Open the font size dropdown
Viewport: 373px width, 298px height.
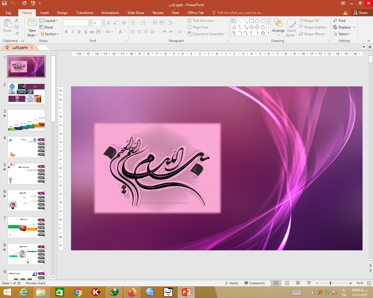(103, 23)
